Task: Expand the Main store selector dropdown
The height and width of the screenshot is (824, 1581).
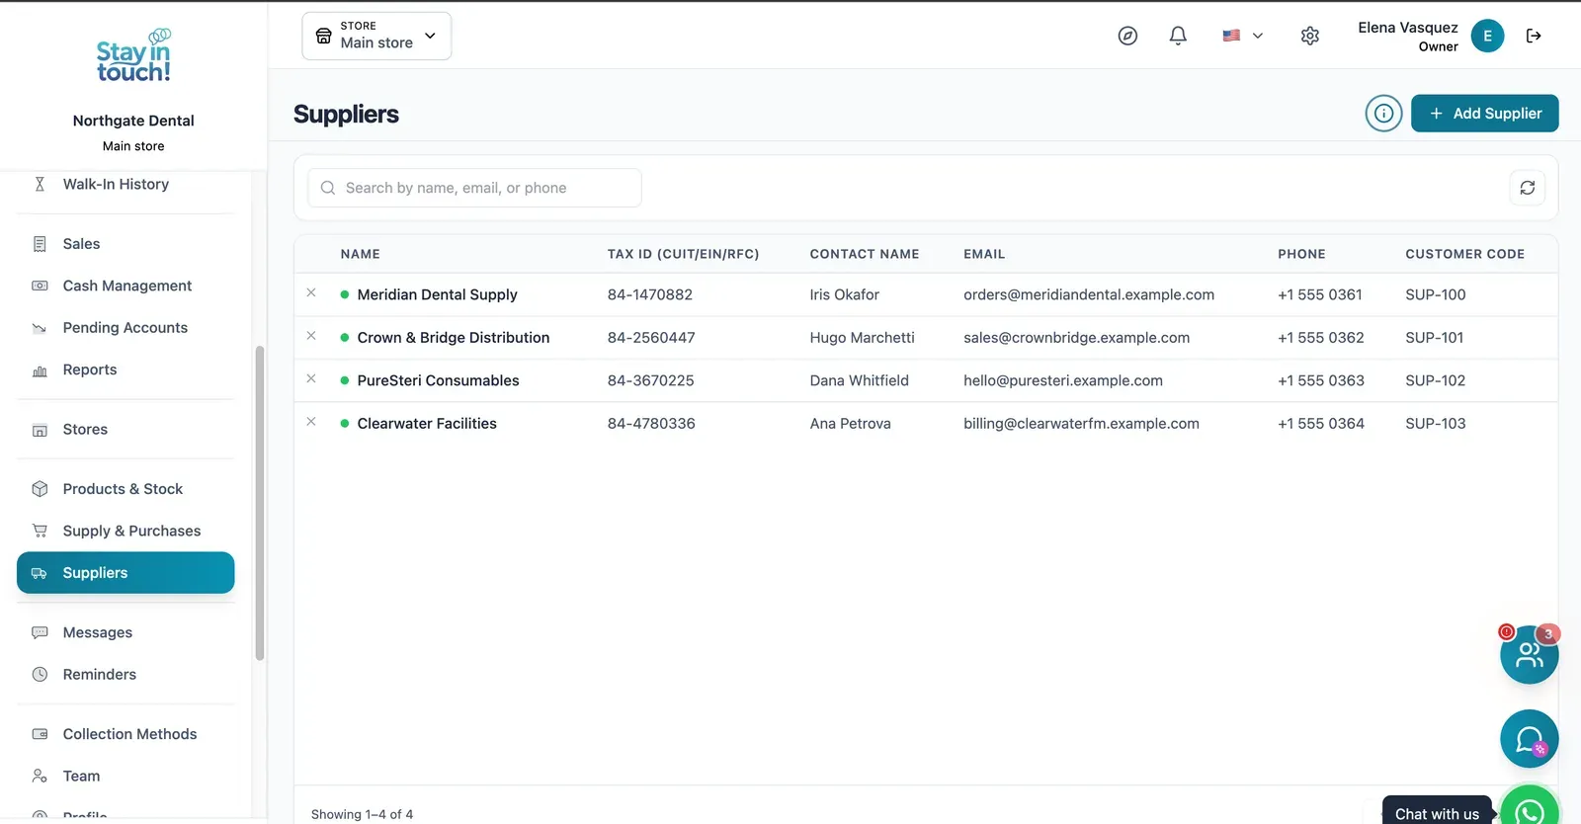Action: [x=376, y=36]
